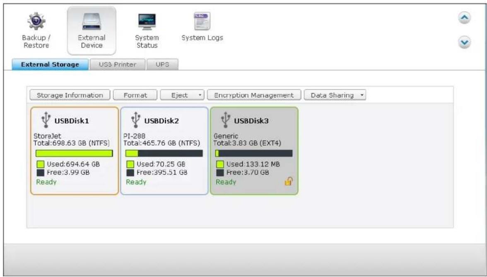The height and width of the screenshot is (277, 487).
Task: Switch to the UPS tab
Action: click(x=162, y=64)
